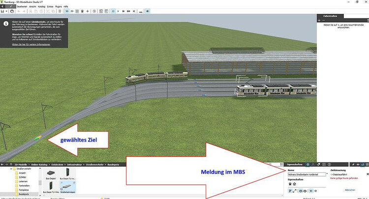
Task: Remove a Fahrstraße with the minus icon
Action: coord(324,21)
